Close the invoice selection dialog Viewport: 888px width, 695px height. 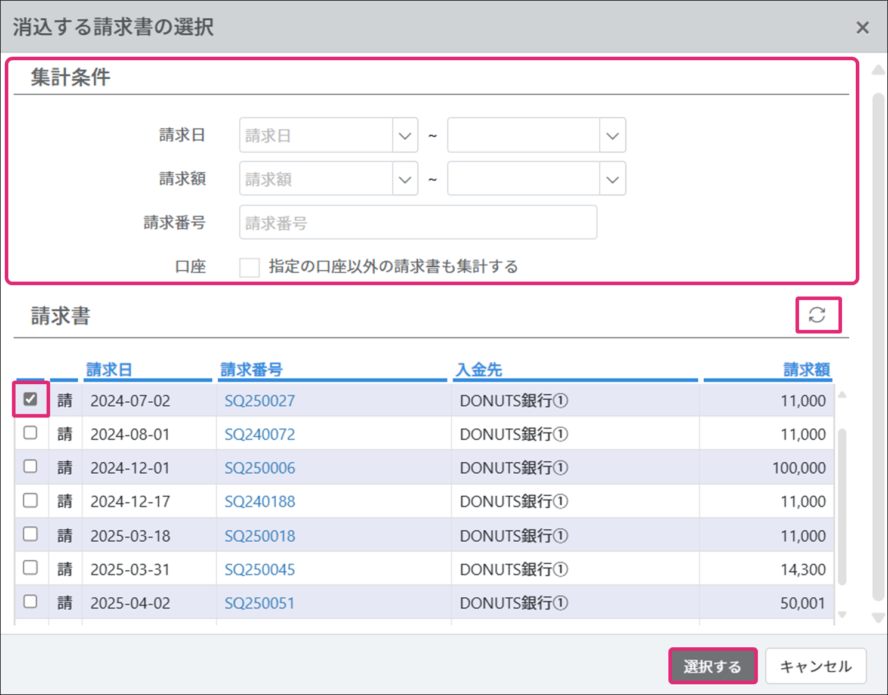coord(862,27)
